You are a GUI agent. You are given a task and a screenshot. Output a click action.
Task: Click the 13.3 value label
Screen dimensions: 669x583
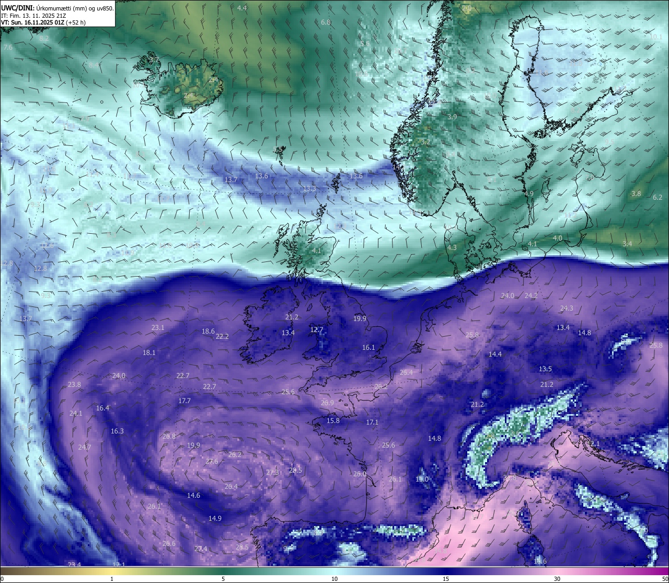pos(309,189)
